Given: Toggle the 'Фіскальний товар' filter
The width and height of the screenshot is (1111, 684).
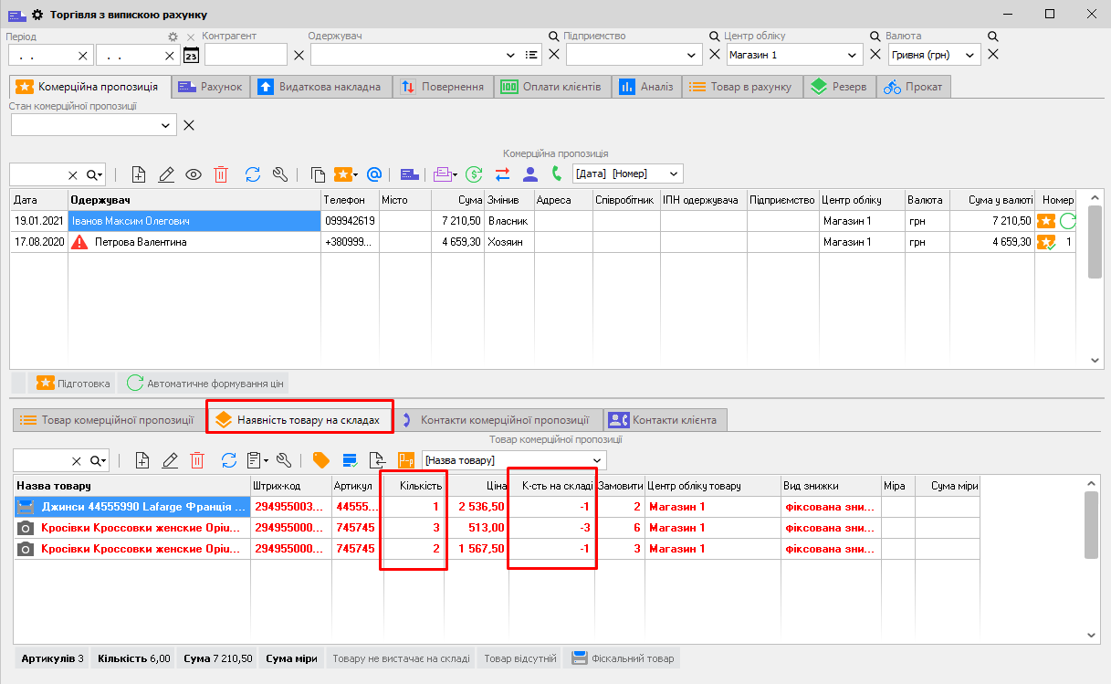Looking at the screenshot, I should click(624, 658).
